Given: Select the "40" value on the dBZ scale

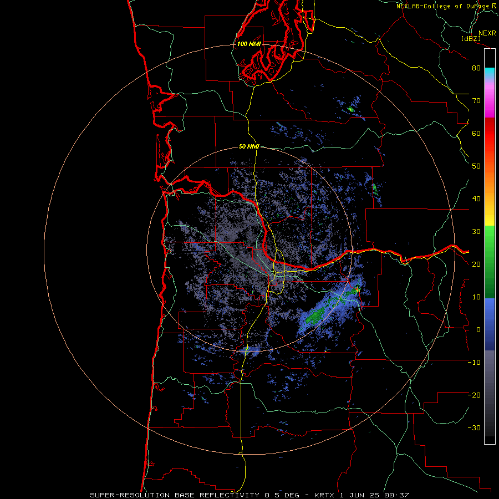Looking at the screenshot, I should click(x=476, y=198).
